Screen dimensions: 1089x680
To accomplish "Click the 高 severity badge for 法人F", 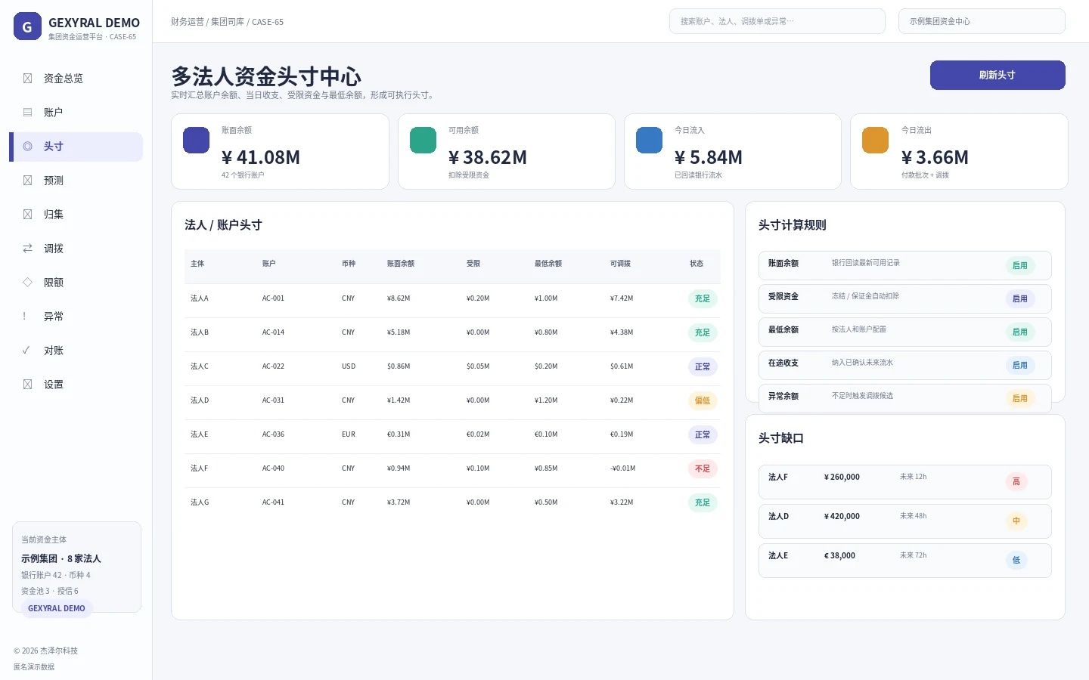I will coord(1016,481).
